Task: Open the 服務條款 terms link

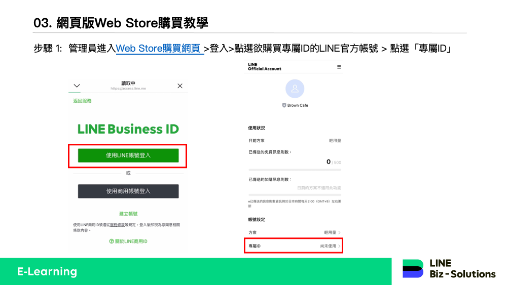Action: [117, 224]
